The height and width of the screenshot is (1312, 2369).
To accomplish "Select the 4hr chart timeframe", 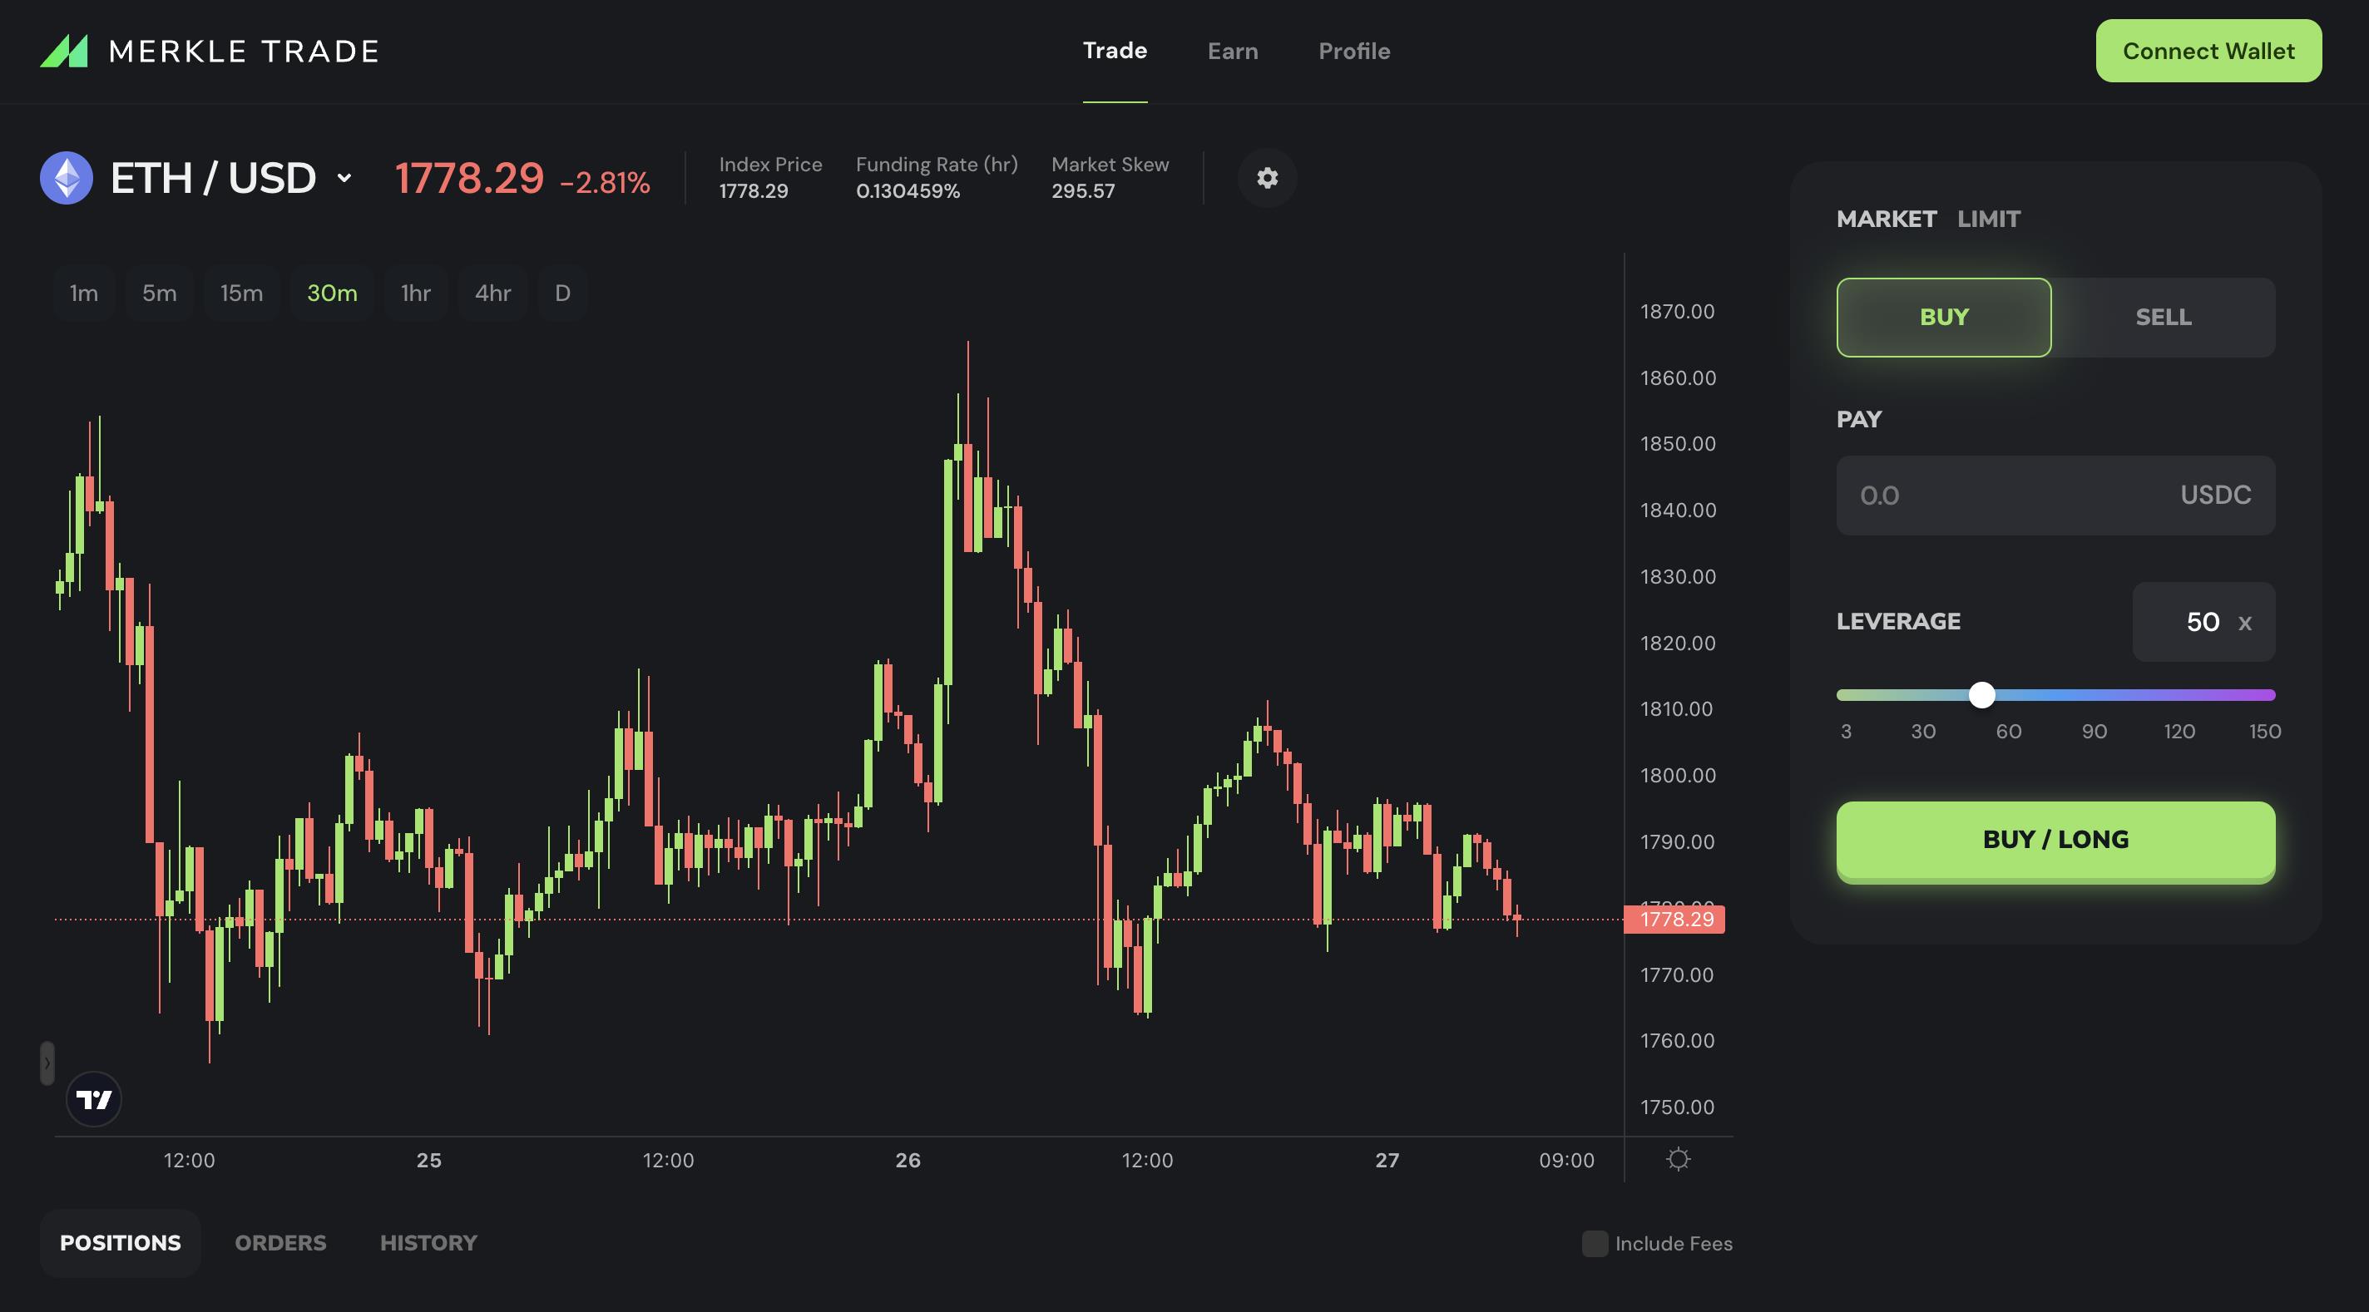I will pos(492,293).
